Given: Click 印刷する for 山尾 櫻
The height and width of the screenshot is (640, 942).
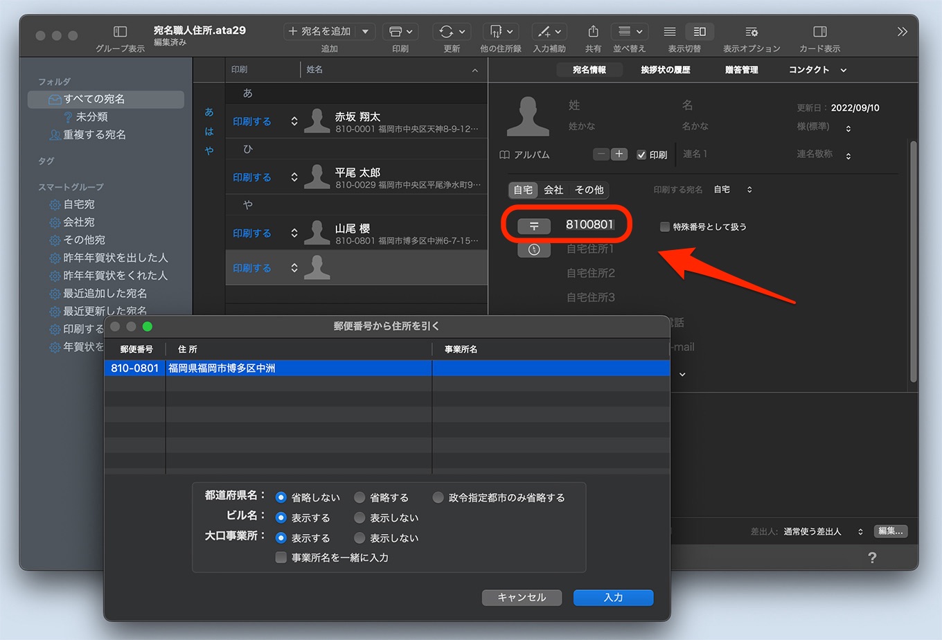Looking at the screenshot, I should 252,233.
